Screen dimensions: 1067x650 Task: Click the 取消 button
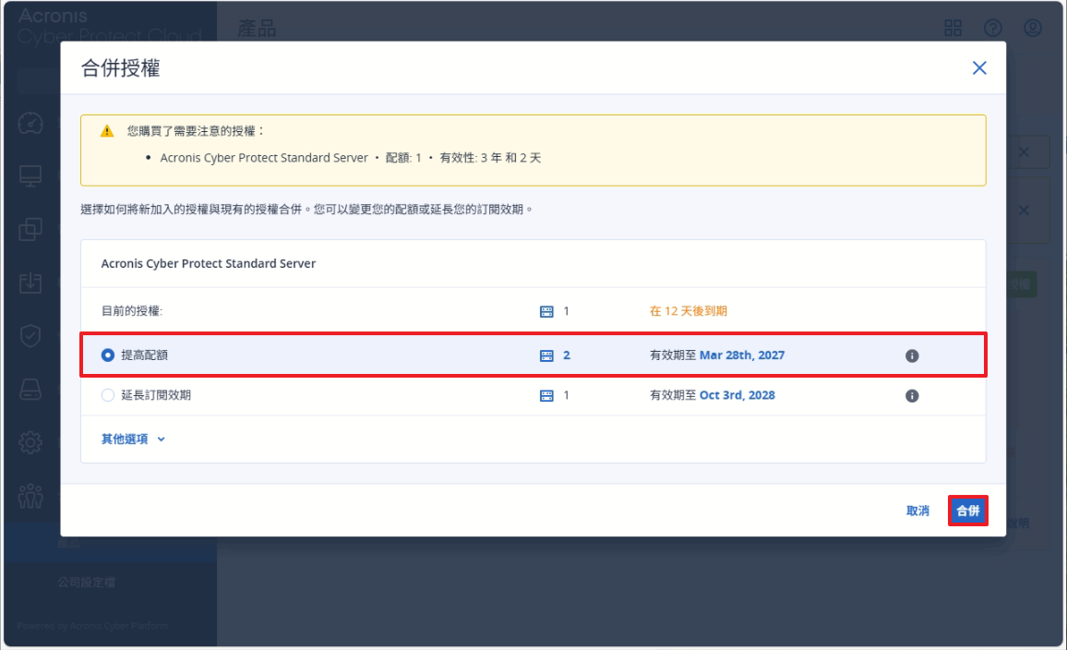pyautogui.click(x=917, y=511)
